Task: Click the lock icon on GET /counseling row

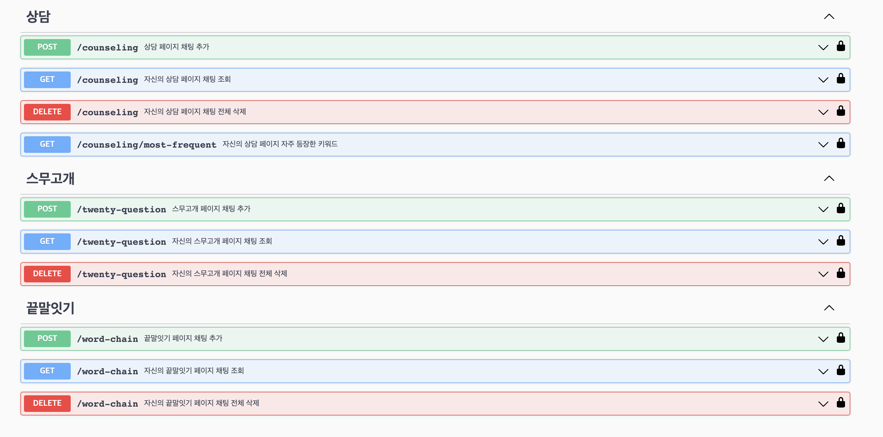Action: [x=841, y=78]
